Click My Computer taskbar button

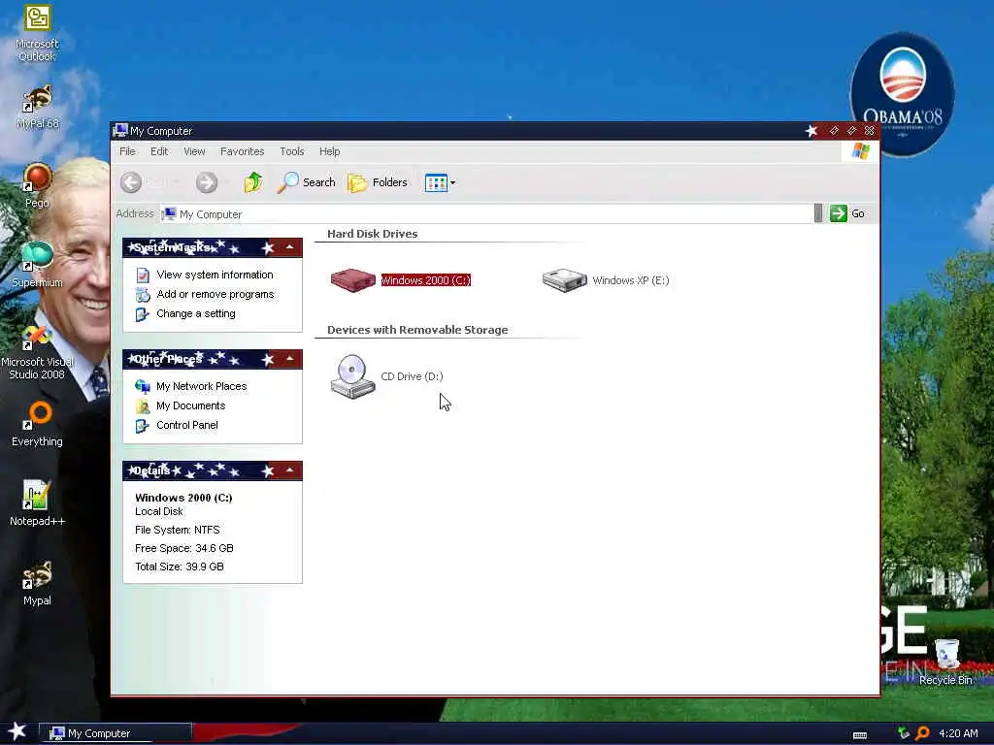pyautogui.click(x=115, y=733)
